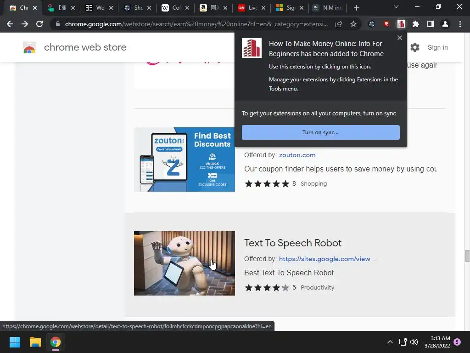Open the Windows Start menu
Viewport: 470px width, 353px height.
(x=15, y=342)
